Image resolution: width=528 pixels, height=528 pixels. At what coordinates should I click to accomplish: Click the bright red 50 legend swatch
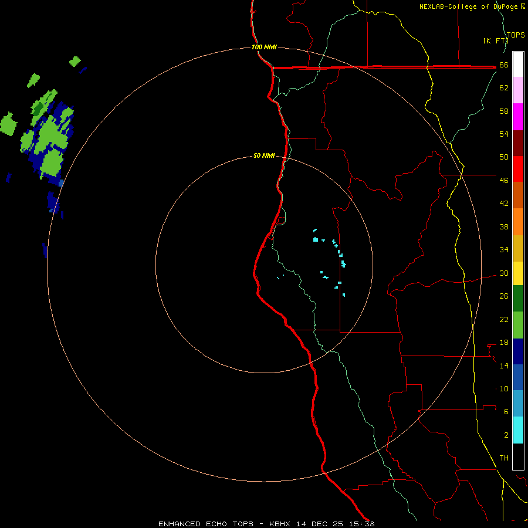pyautogui.click(x=518, y=169)
